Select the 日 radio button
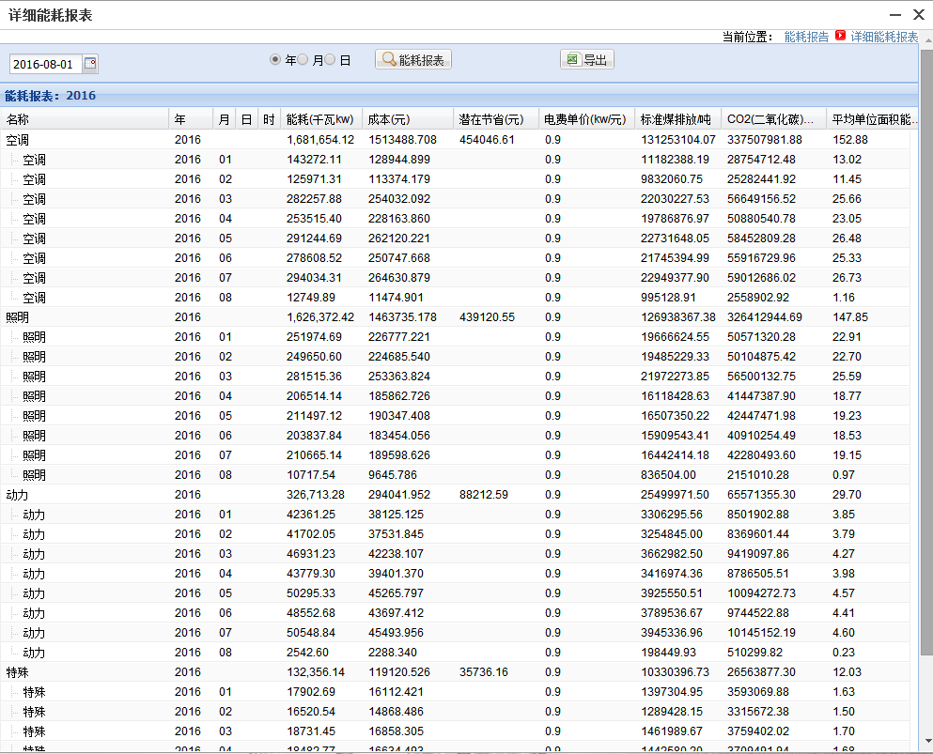The height and width of the screenshot is (754, 933). click(330, 59)
